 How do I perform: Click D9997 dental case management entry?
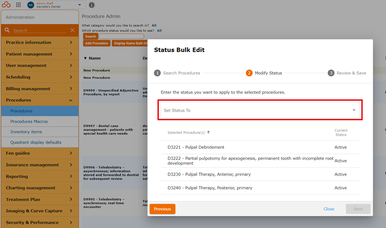click(x=108, y=130)
